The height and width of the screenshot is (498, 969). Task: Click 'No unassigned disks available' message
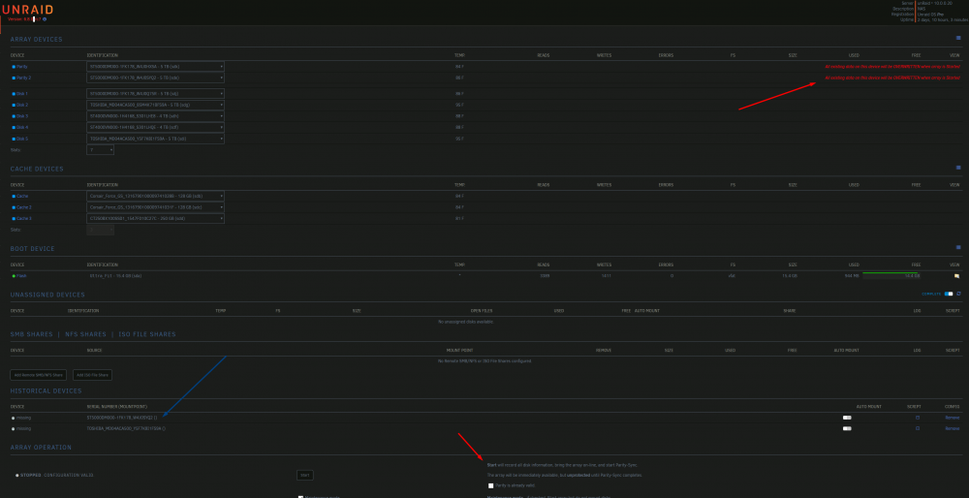(466, 322)
